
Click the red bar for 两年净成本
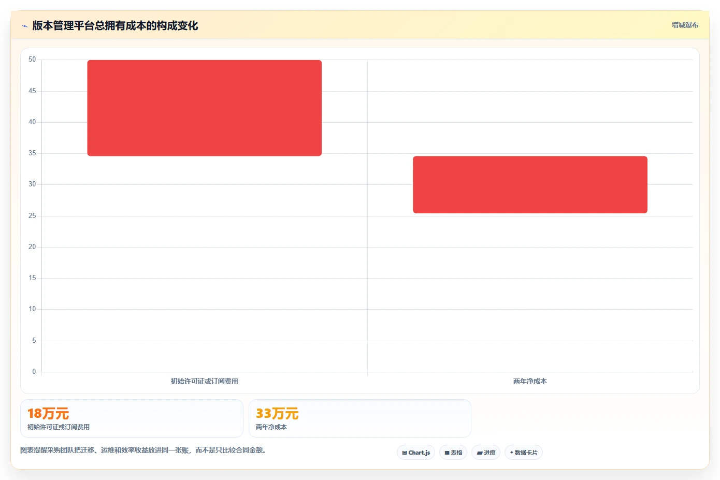(530, 184)
